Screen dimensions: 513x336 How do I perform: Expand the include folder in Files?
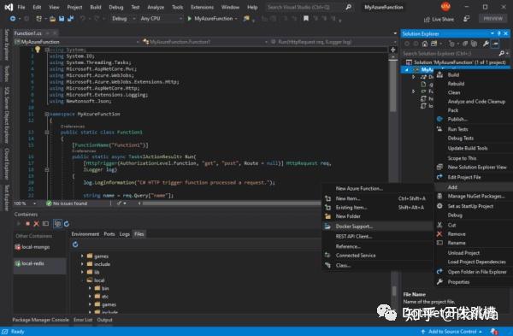pos(82,264)
